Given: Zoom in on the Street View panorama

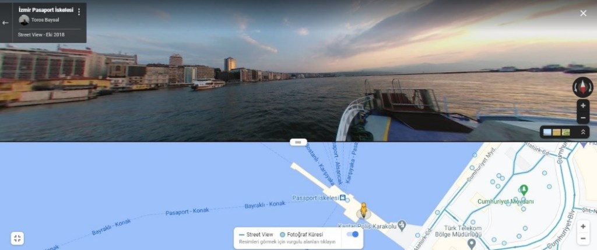Looking at the screenshot, I should point(582,106).
